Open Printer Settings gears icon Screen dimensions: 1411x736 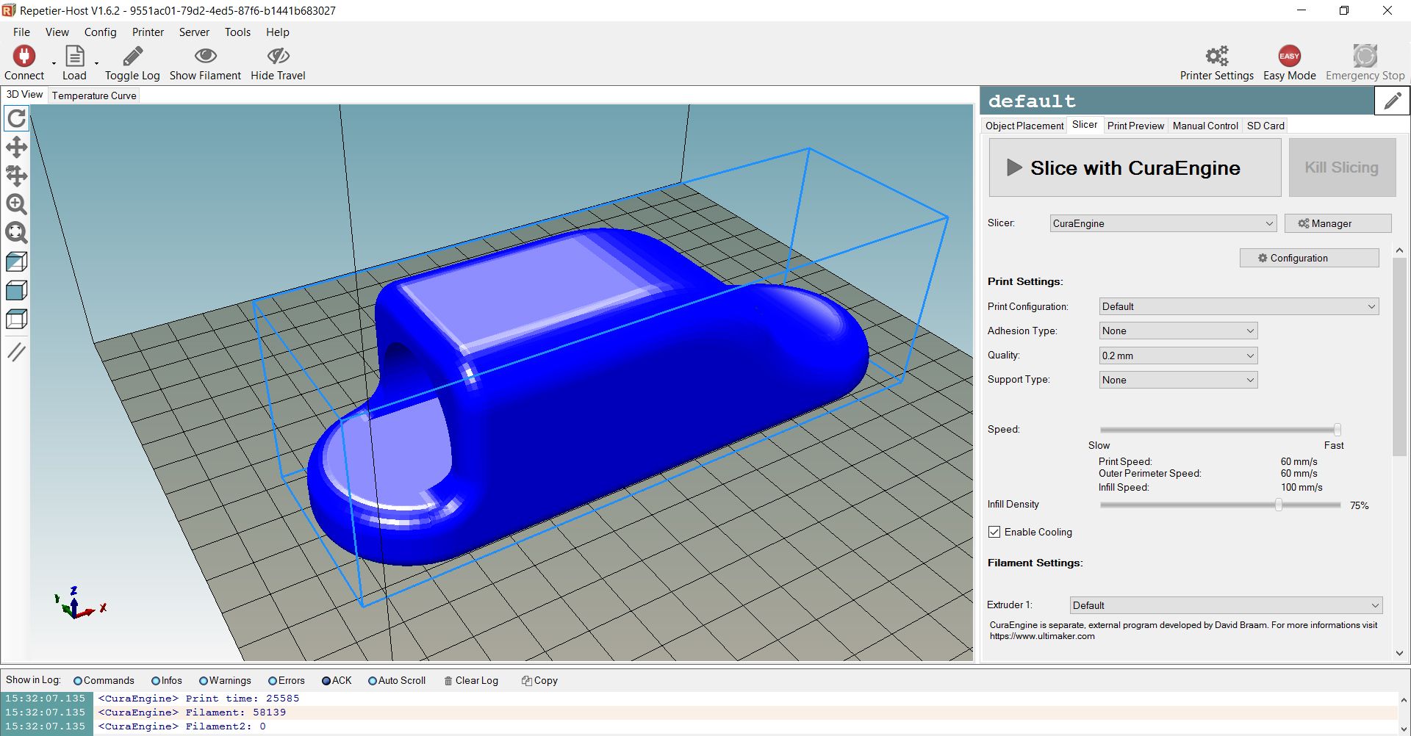(1217, 56)
